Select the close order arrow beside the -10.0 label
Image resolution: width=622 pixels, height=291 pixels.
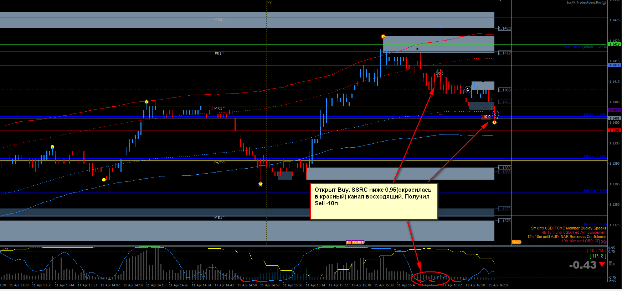tap(495, 114)
